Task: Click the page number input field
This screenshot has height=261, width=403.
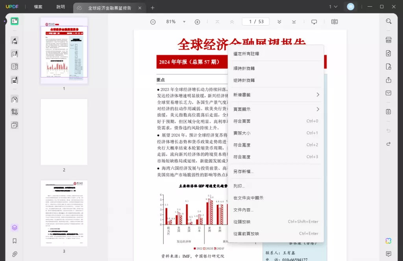Action: click(x=256, y=22)
